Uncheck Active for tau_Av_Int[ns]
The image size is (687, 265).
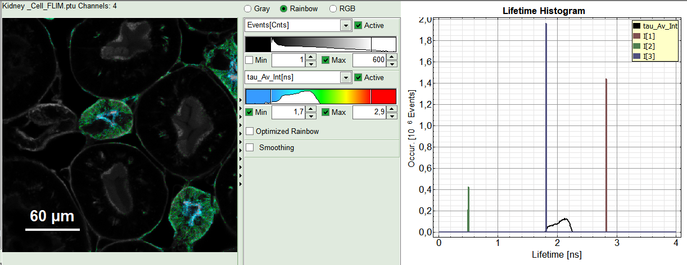[358, 78]
